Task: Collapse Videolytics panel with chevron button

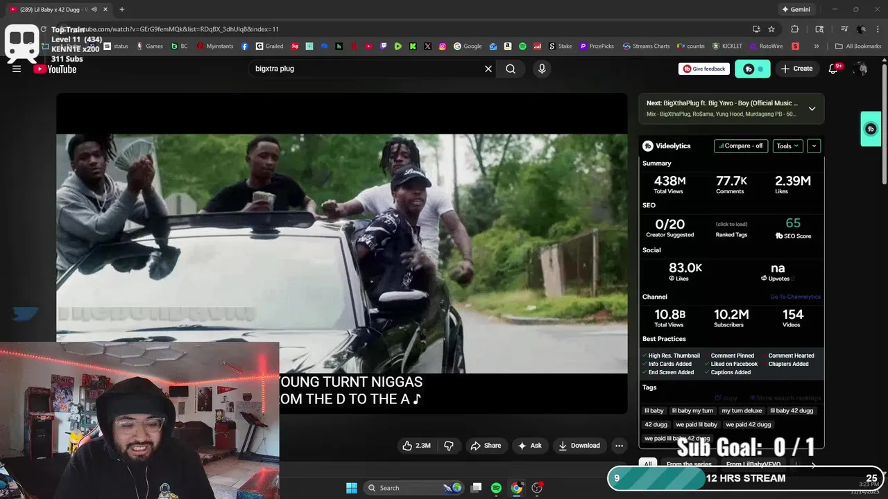Action: click(x=814, y=146)
